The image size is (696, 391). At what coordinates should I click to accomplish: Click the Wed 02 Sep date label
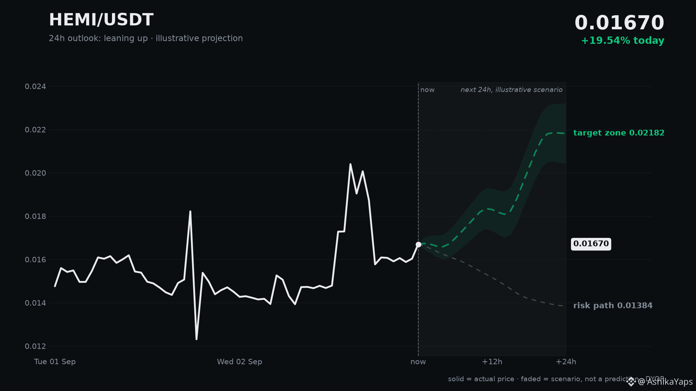tap(240, 362)
